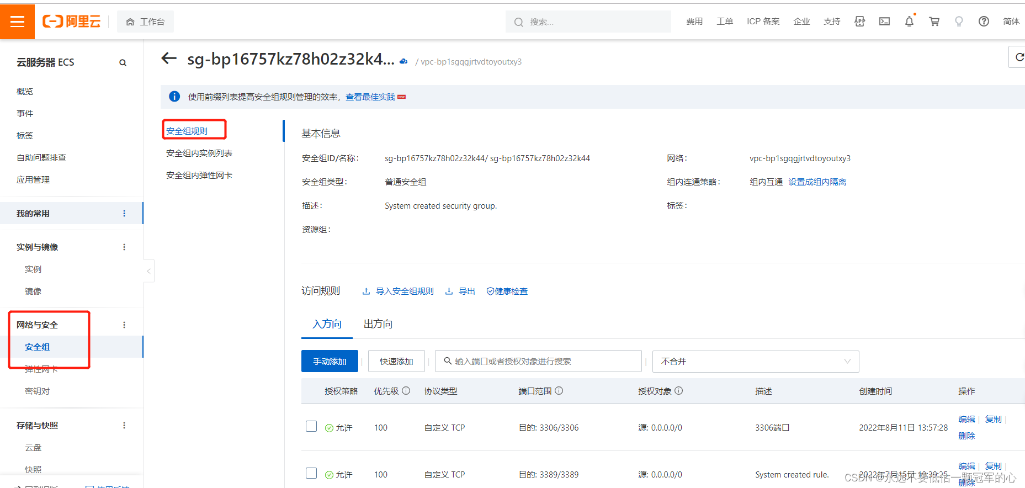Switch to the 入方向 tab
The height and width of the screenshot is (488, 1025).
point(327,324)
